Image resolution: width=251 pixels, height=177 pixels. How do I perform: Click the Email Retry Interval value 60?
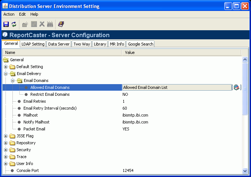pyautogui.click(x=125, y=108)
